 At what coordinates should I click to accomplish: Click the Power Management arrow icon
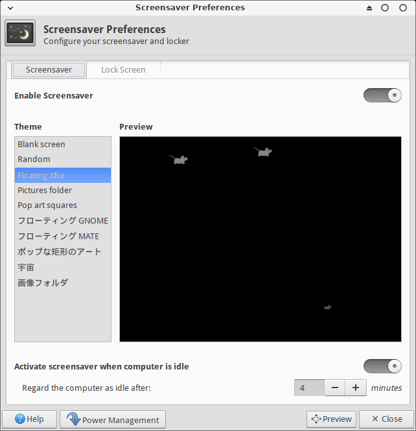click(x=73, y=419)
